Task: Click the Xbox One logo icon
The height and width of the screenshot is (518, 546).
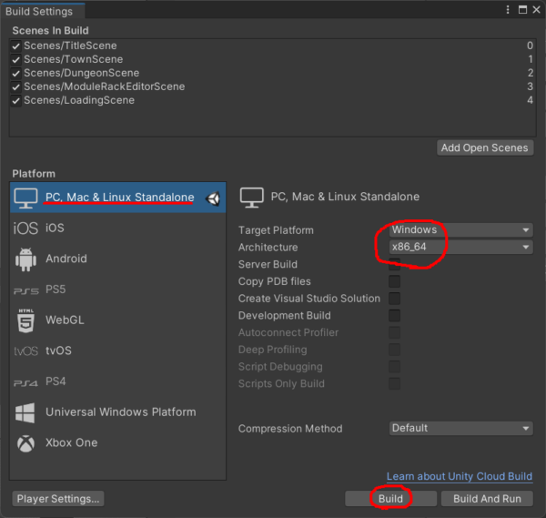Action: coord(25,443)
